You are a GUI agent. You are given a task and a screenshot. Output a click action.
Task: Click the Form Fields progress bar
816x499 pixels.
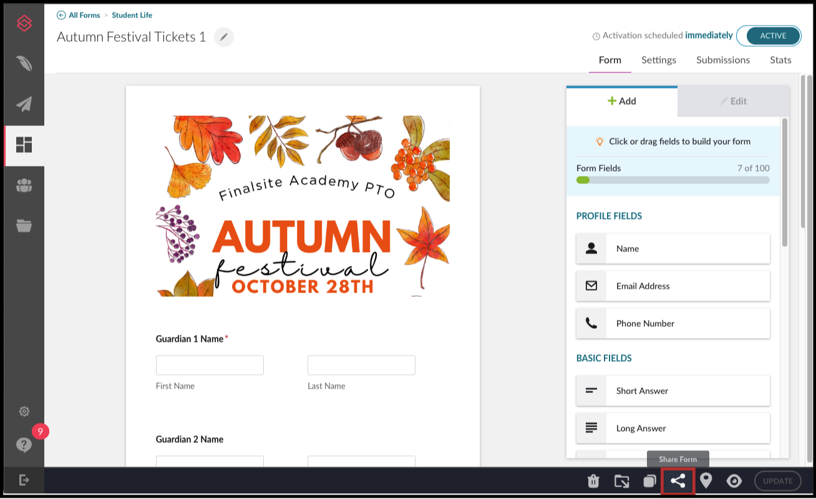point(673,180)
